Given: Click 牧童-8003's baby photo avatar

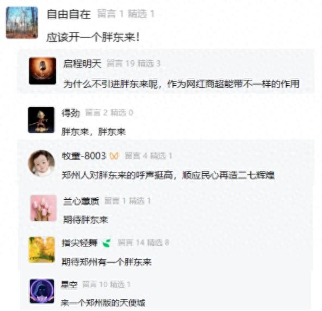Looking at the screenshot, I should pyautogui.click(x=41, y=163).
